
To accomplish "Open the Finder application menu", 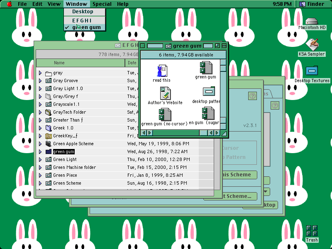I will coord(312,4).
